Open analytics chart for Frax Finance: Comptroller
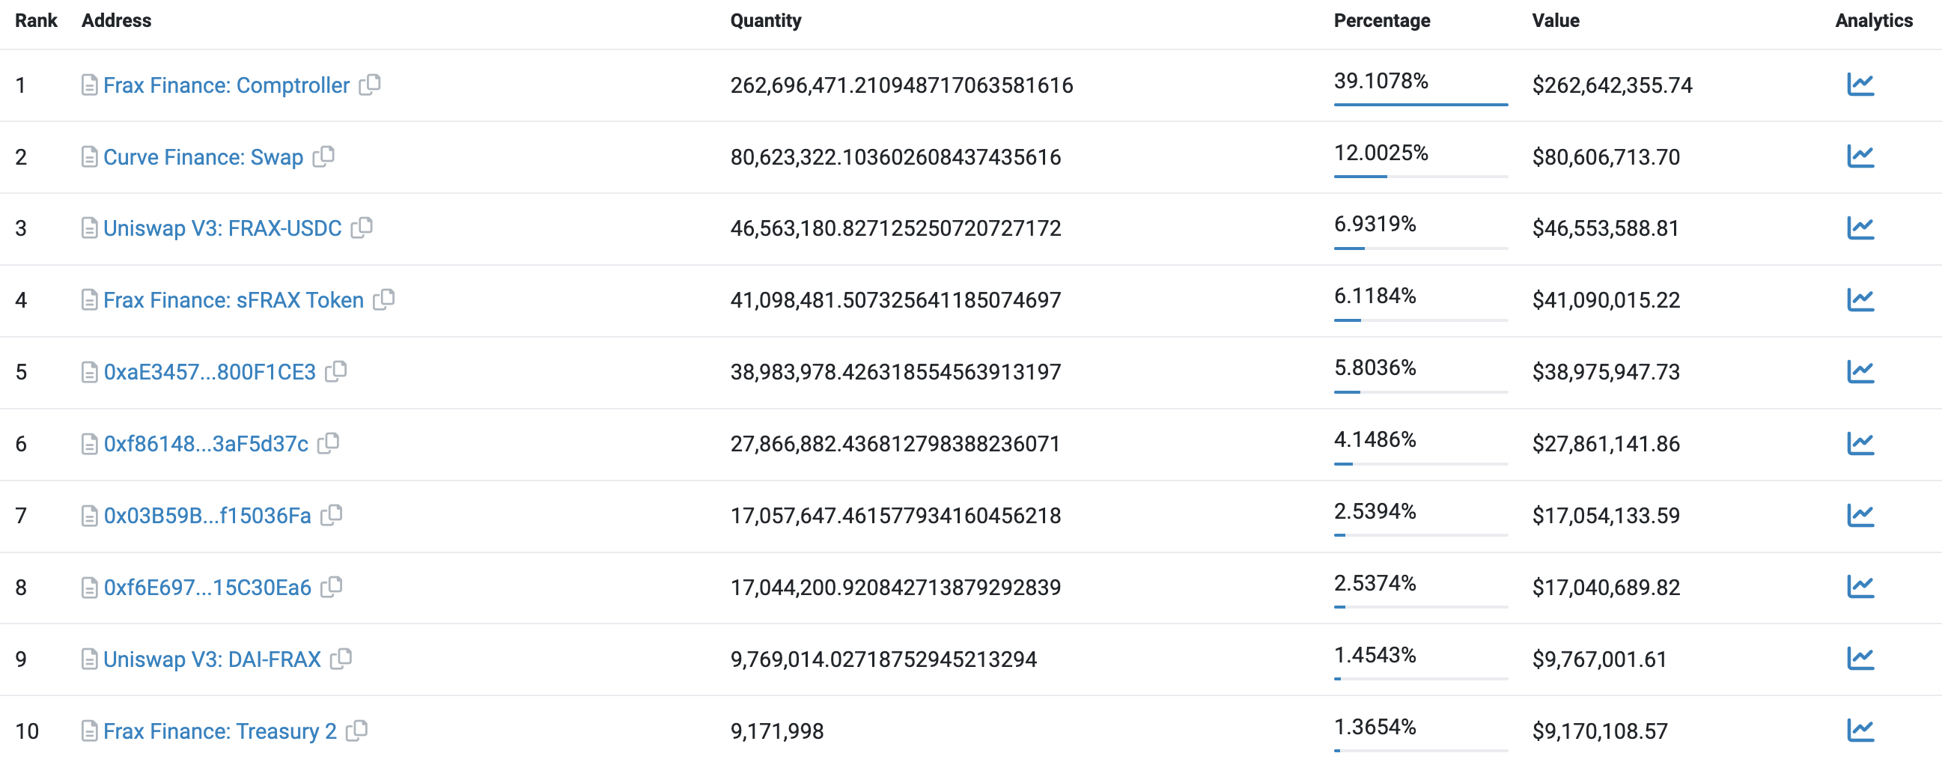Image resolution: width=1942 pixels, height=762 pixels. tap(1861, 85)
